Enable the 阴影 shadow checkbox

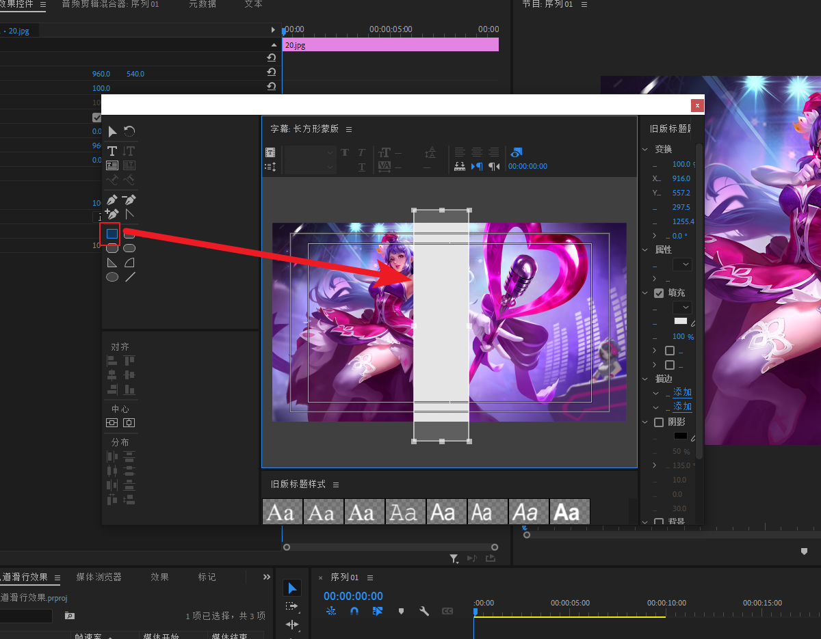(x=659, y=422)
